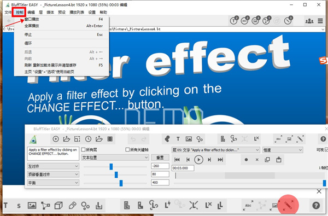This screenshot has height=216, width=328.
Task: Open the 顶部垂直对齐 dropdown
Action: click(x=53, y=174)
